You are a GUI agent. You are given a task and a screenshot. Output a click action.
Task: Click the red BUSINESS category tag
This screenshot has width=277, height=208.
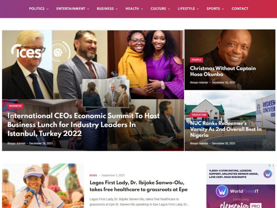click(x=15, y=106)
